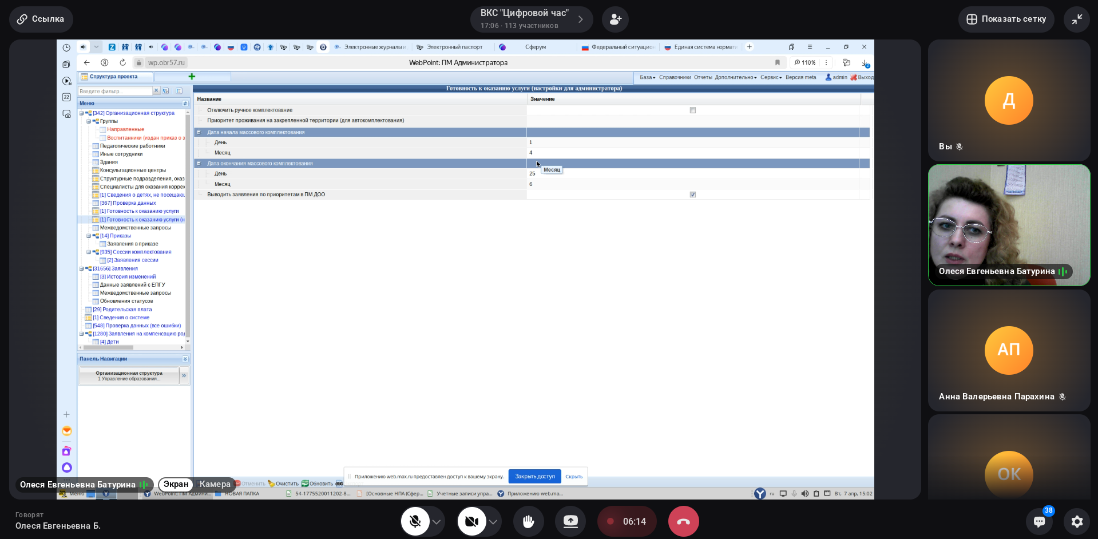Expand microphone device options arrow

point(437,522)
